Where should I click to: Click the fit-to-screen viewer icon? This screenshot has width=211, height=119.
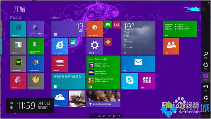[99, 116]
